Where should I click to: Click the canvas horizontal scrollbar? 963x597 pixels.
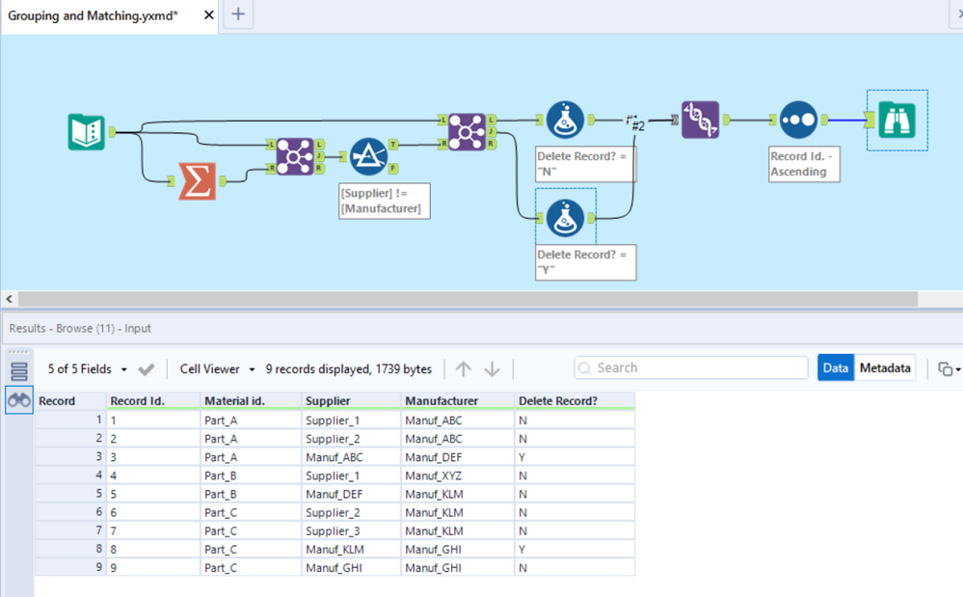(468, 299)
